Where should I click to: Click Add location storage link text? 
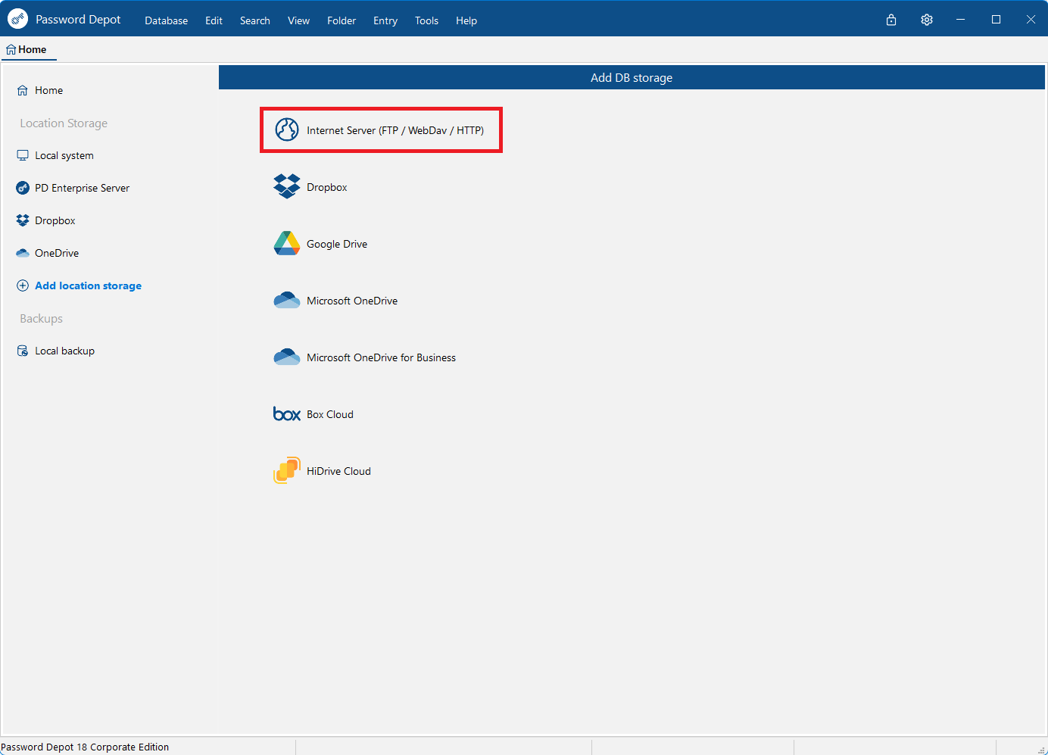pos(88,285)
